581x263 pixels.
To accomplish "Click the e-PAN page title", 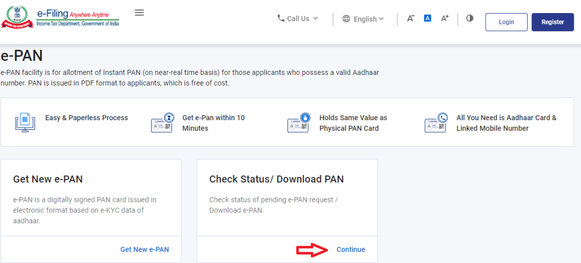I will point(22,56).
